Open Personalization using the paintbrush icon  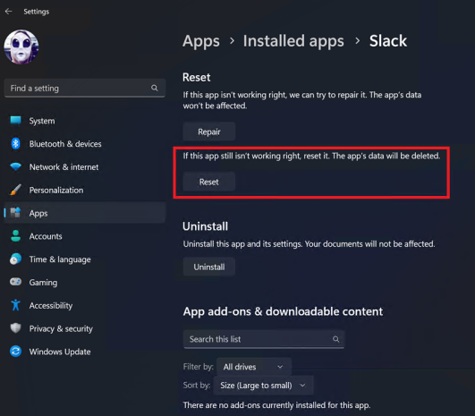15,190
